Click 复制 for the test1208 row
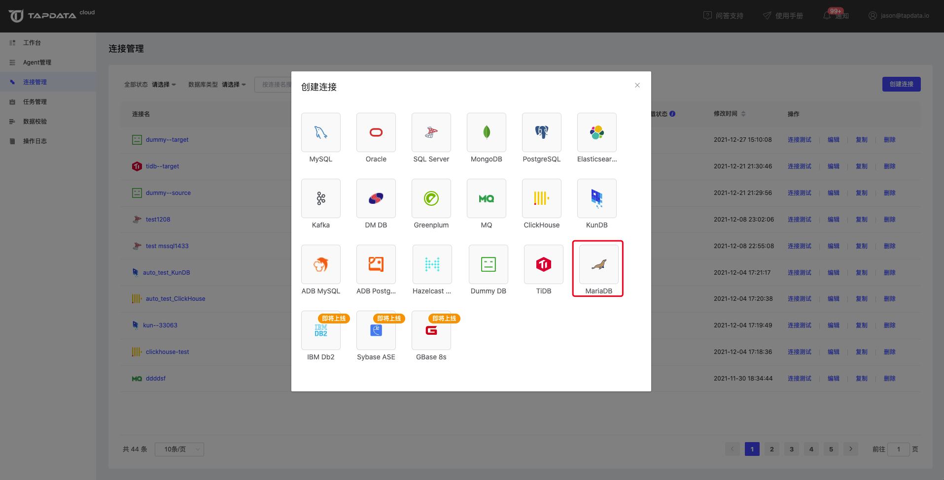 point(862,220)
